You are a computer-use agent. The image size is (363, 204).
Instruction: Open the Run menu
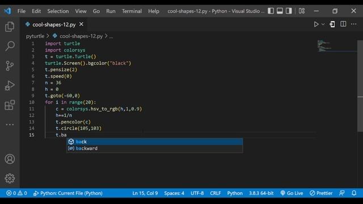(111, 11)
